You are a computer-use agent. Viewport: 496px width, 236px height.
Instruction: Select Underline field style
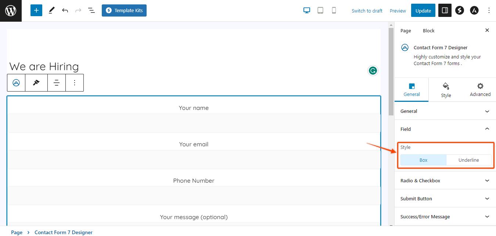pyautogui.click(x=468, y=160)
